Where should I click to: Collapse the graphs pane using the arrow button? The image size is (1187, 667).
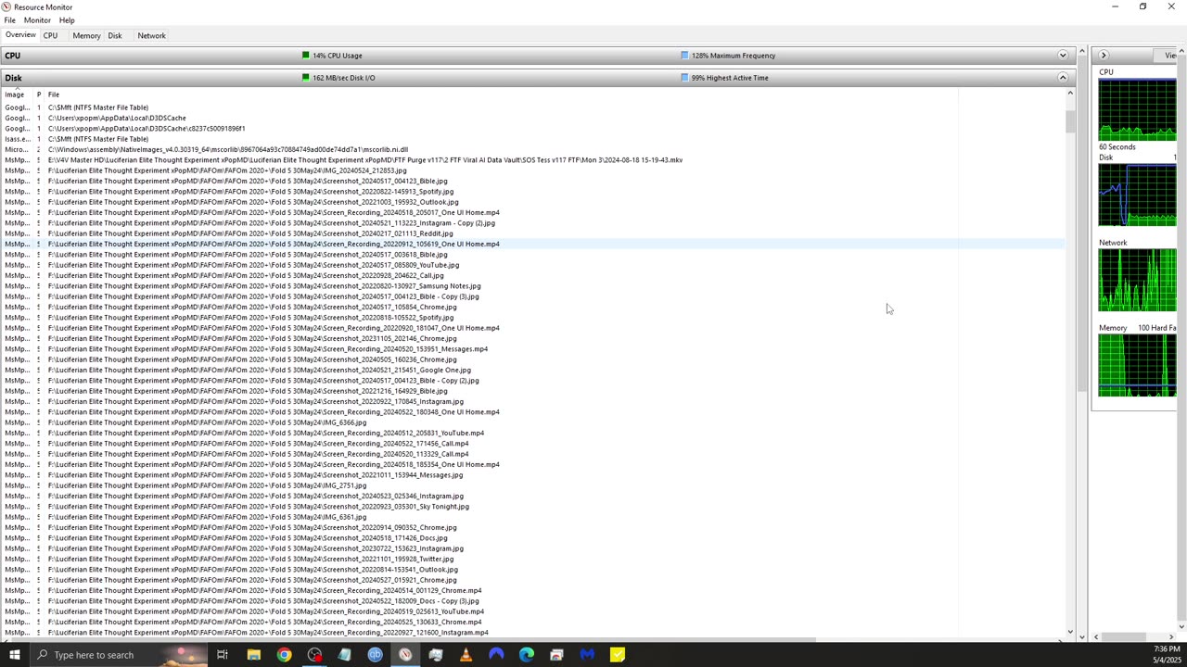click(x=1104, y=56)
